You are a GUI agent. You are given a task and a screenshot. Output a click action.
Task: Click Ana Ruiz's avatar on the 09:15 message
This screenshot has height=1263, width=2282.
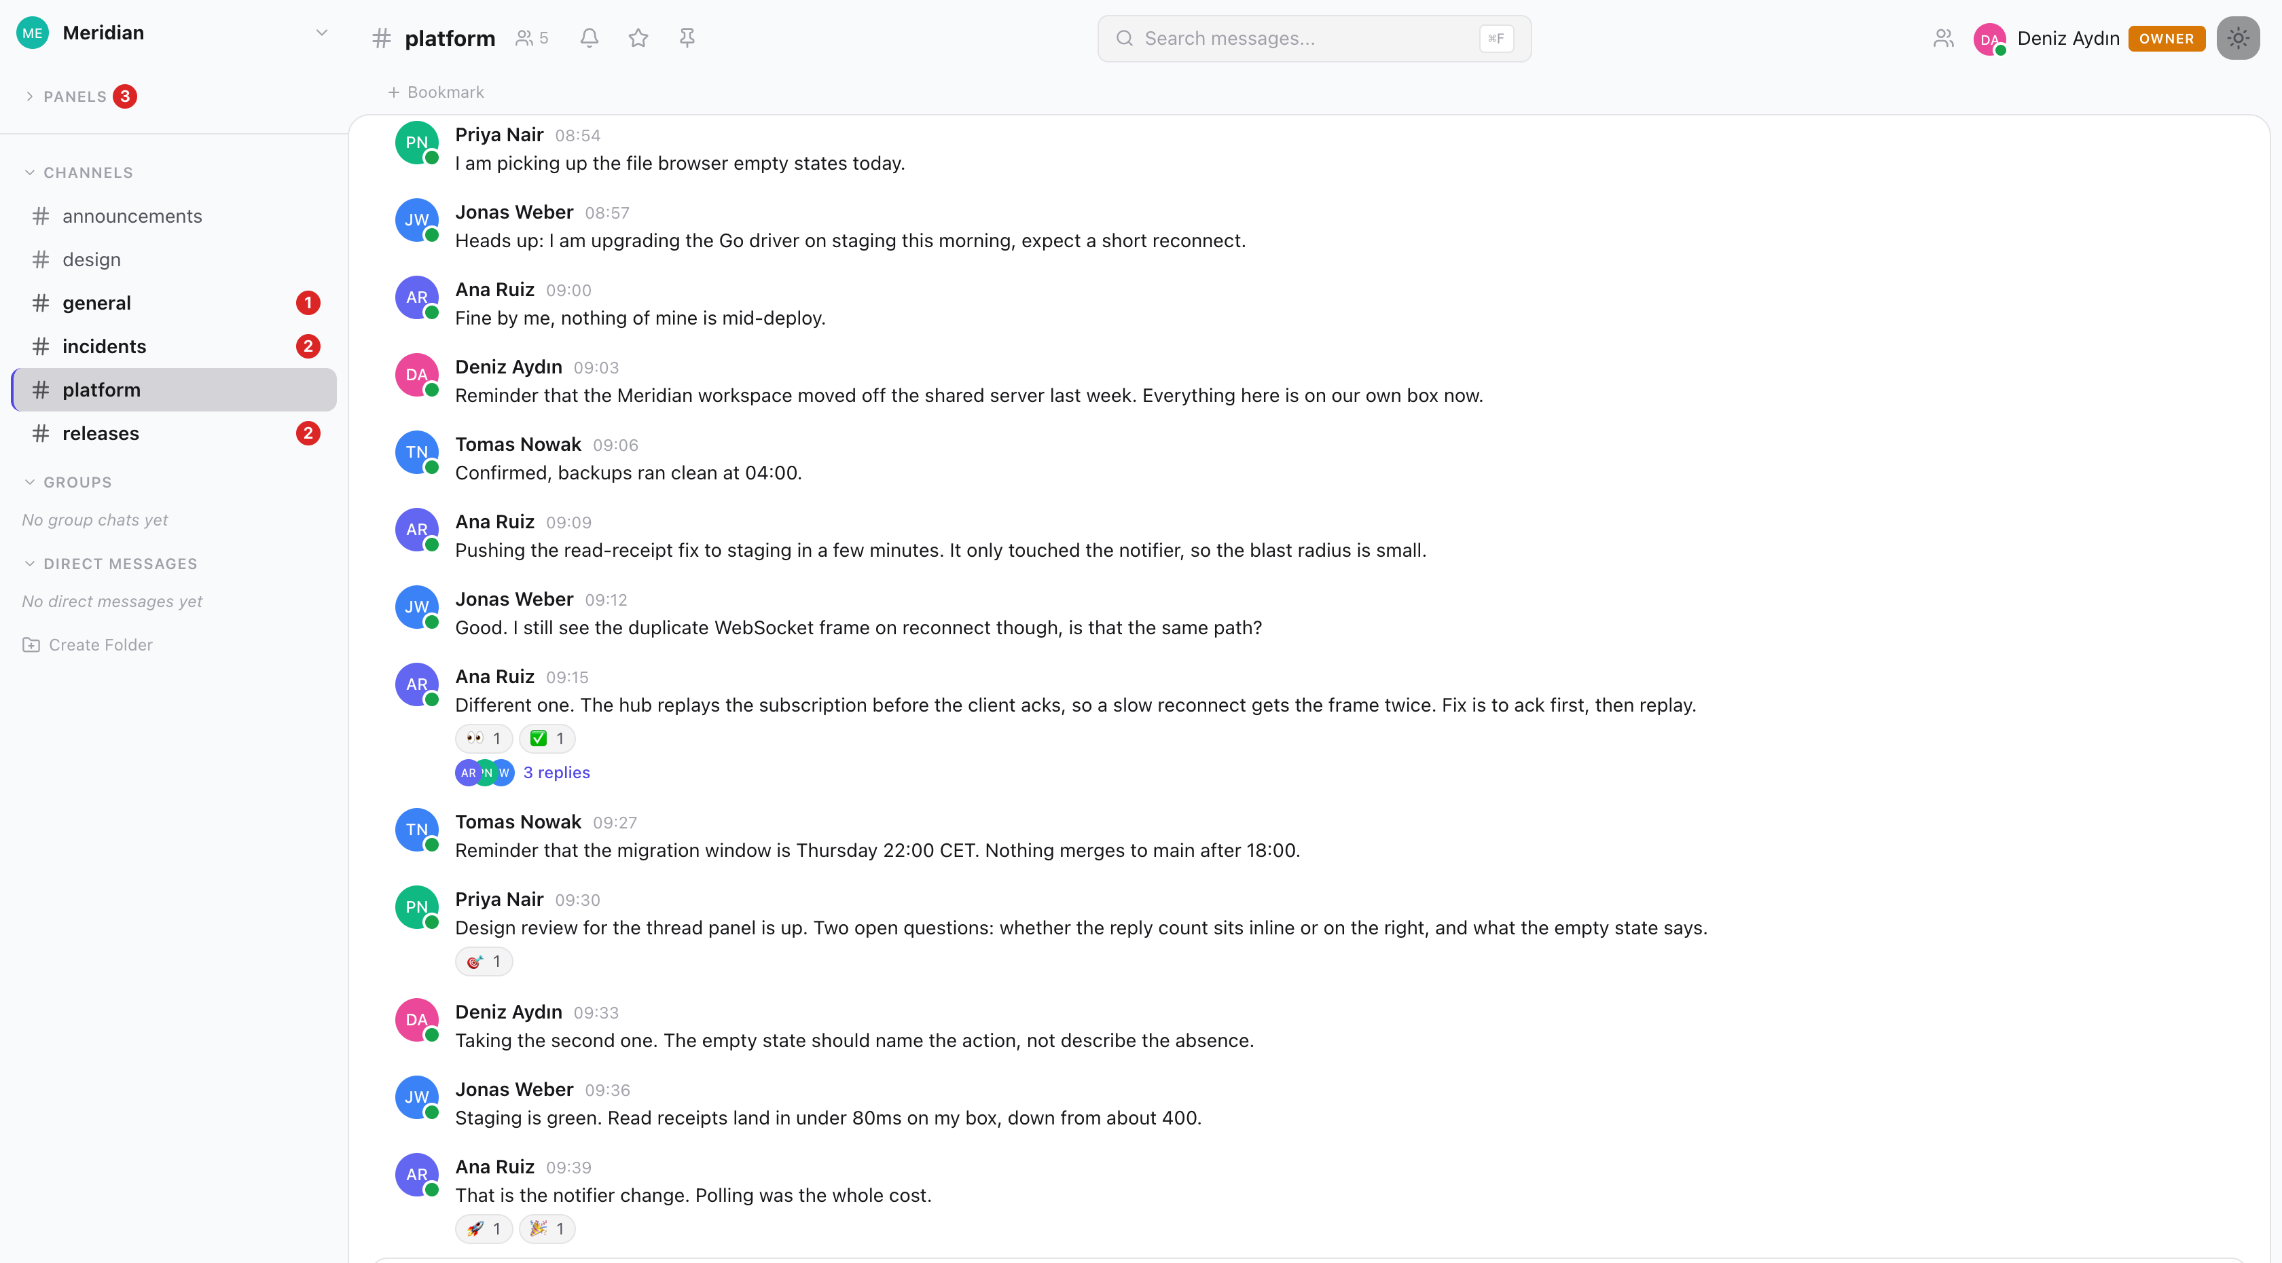(416, 684)
